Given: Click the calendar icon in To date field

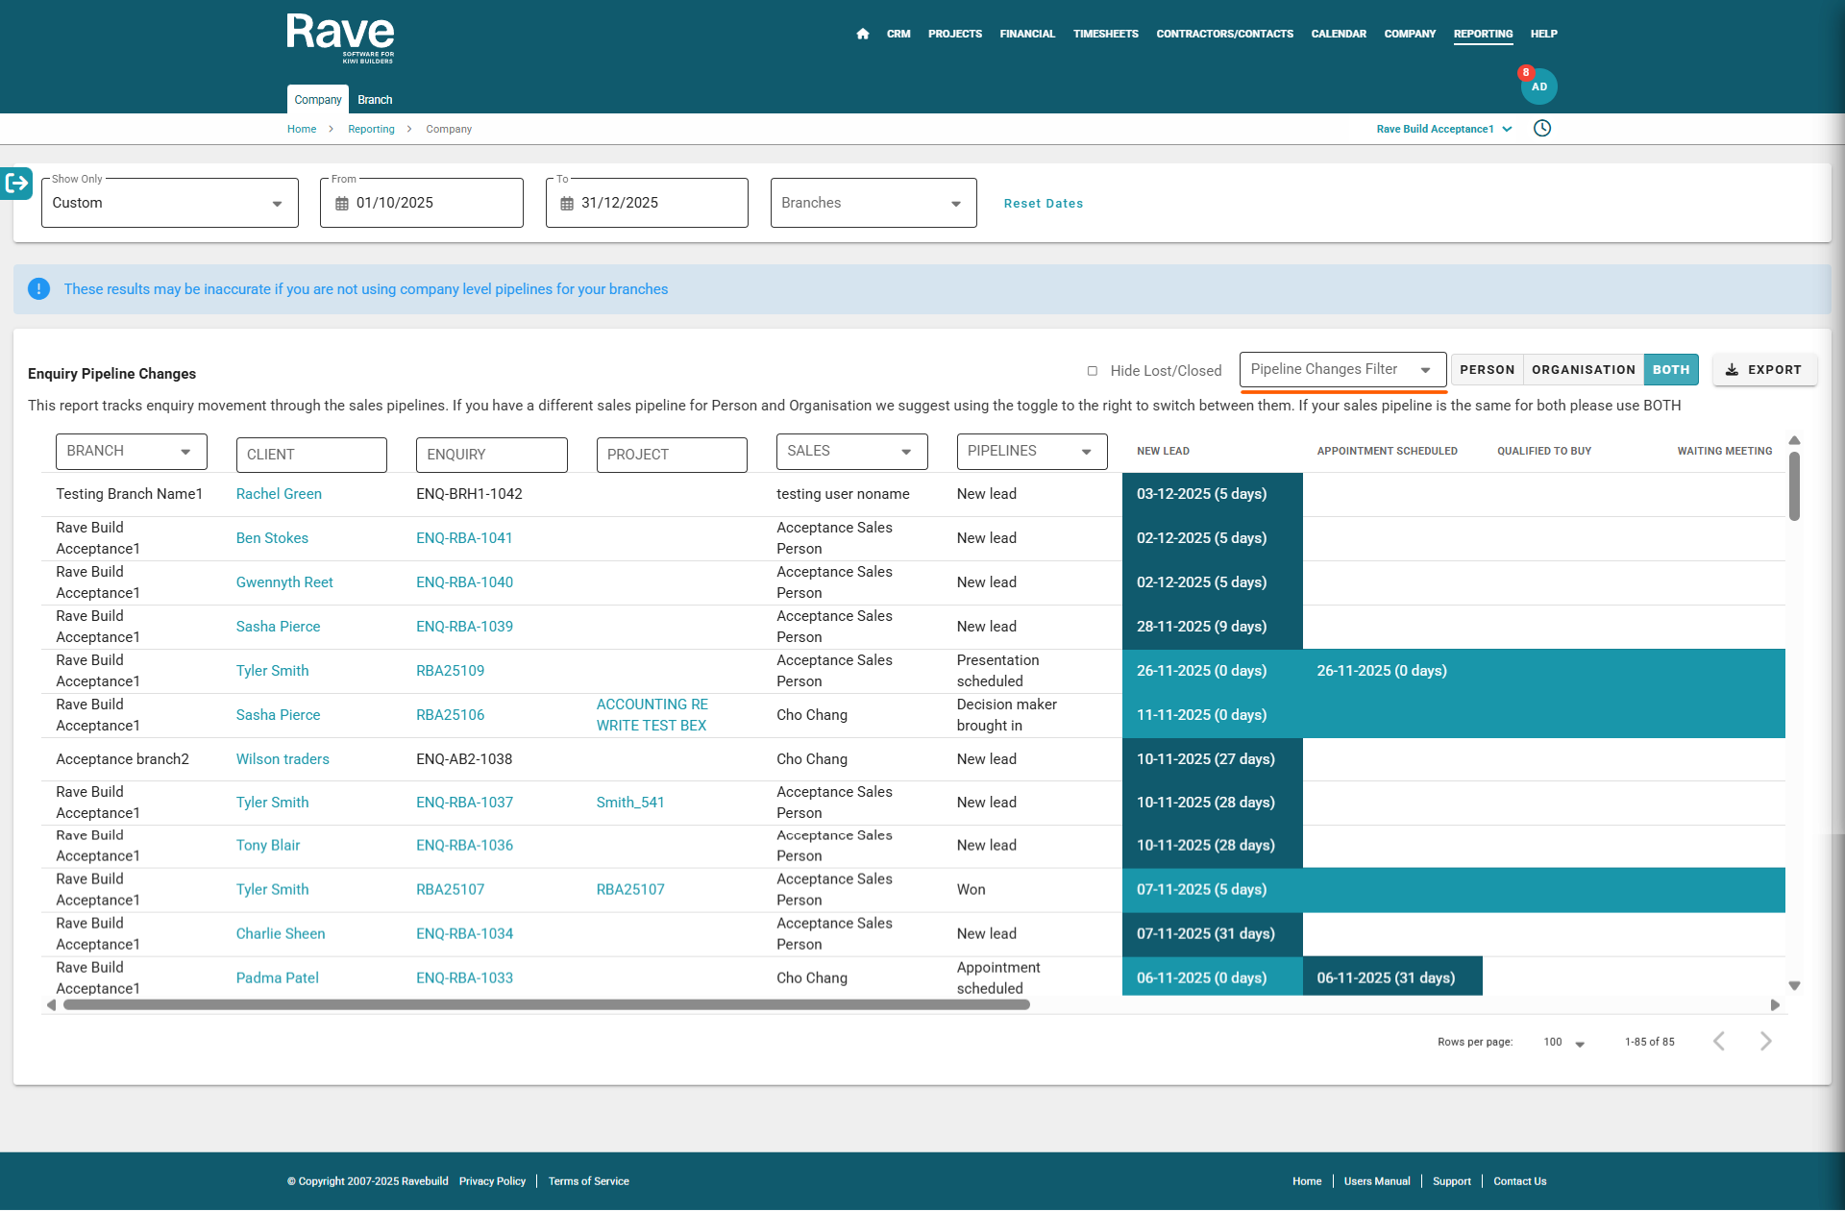Looking at the screenshot, I should coord(567,204).
